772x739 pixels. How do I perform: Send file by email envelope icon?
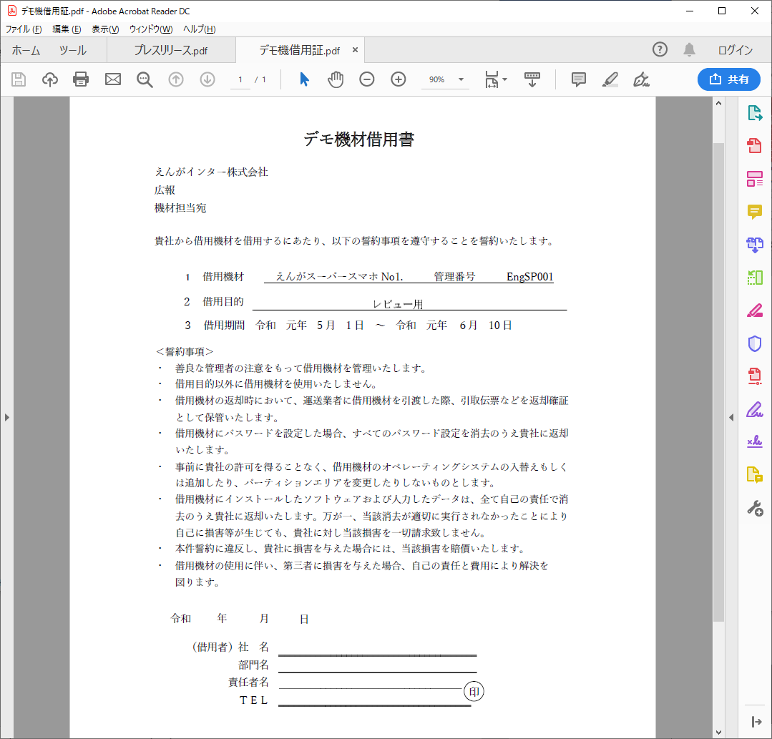pyautogui.click(x=113, y=79)
